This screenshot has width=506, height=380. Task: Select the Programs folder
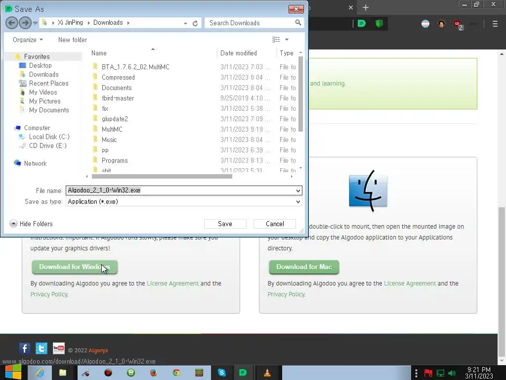coord(115,161)
